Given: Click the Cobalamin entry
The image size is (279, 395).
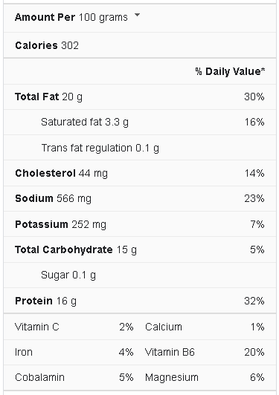Looking at the screenshot, I should tap(74, 377).
